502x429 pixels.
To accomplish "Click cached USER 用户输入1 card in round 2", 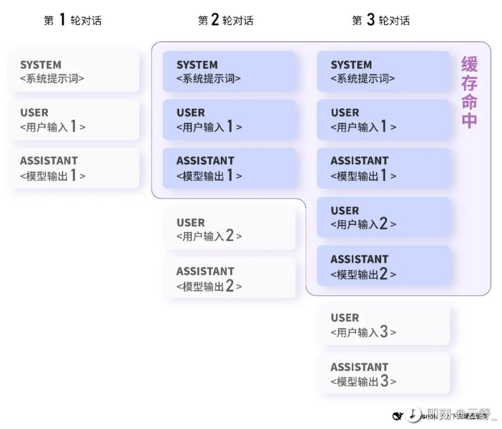I will 229,120.
